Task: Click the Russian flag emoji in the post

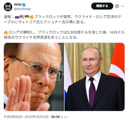Action: tap(17, 17)
